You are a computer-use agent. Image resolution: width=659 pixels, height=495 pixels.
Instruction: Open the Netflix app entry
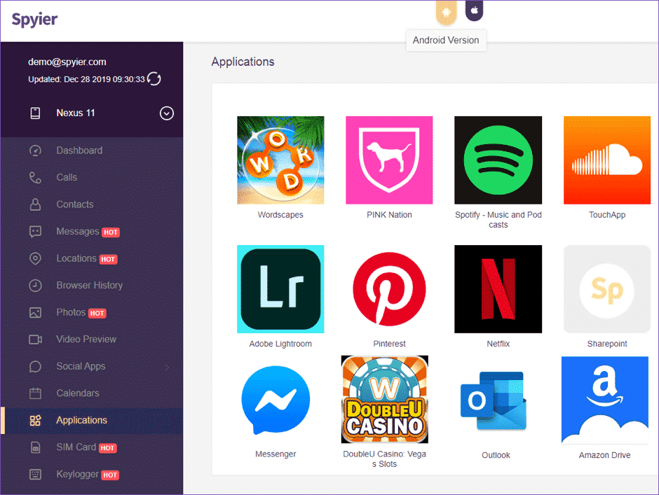[x=498, y=289]
